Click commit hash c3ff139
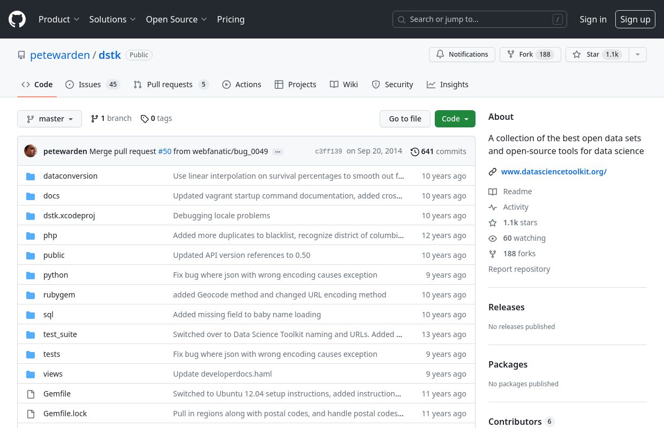 click(328, 151)
